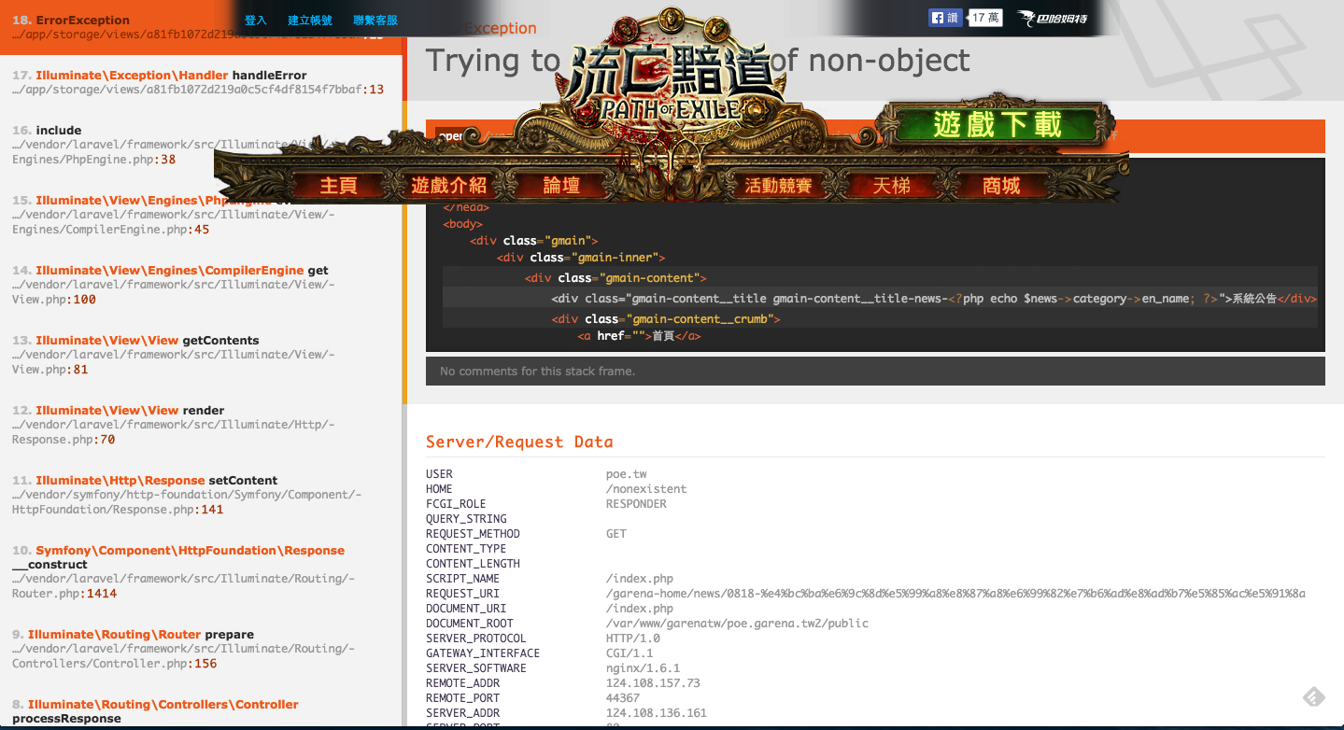Click the REQUEST_METHOD value GET
This screenshot has width=1344, height=730.
616,534
